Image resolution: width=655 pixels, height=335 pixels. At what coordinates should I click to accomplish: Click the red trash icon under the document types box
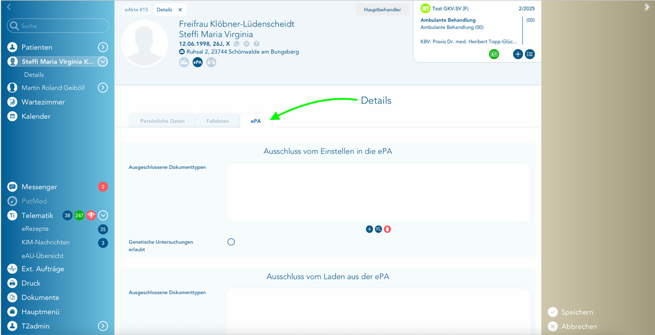387,229
